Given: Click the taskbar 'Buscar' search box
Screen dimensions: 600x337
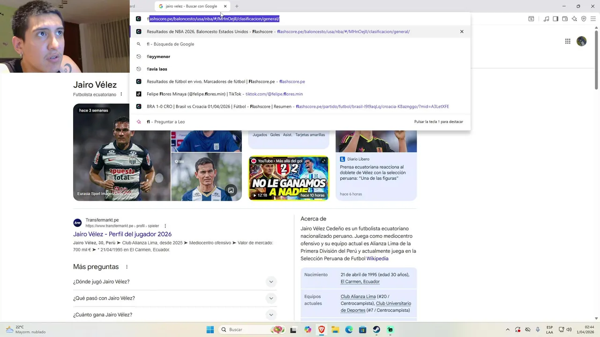Looking at the screenshot, I should coord(252,330).
